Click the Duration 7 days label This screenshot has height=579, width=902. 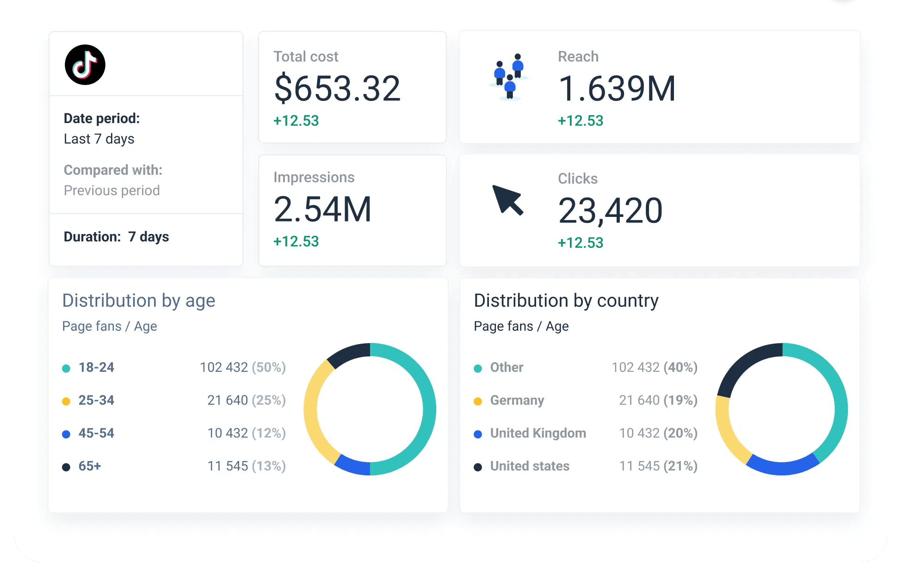[116, 237]
